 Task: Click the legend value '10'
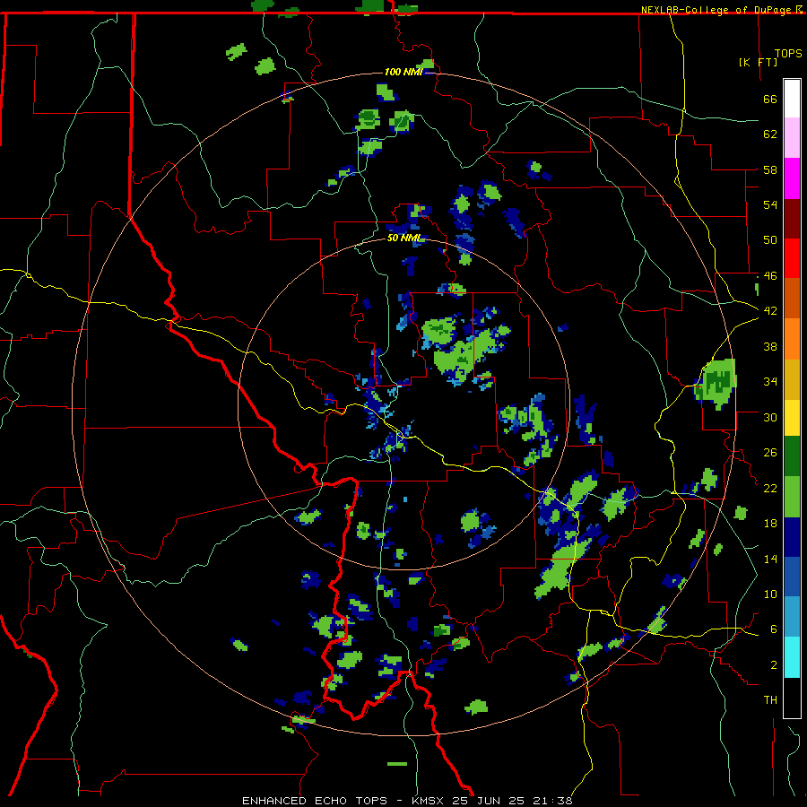tap(770, 594)
